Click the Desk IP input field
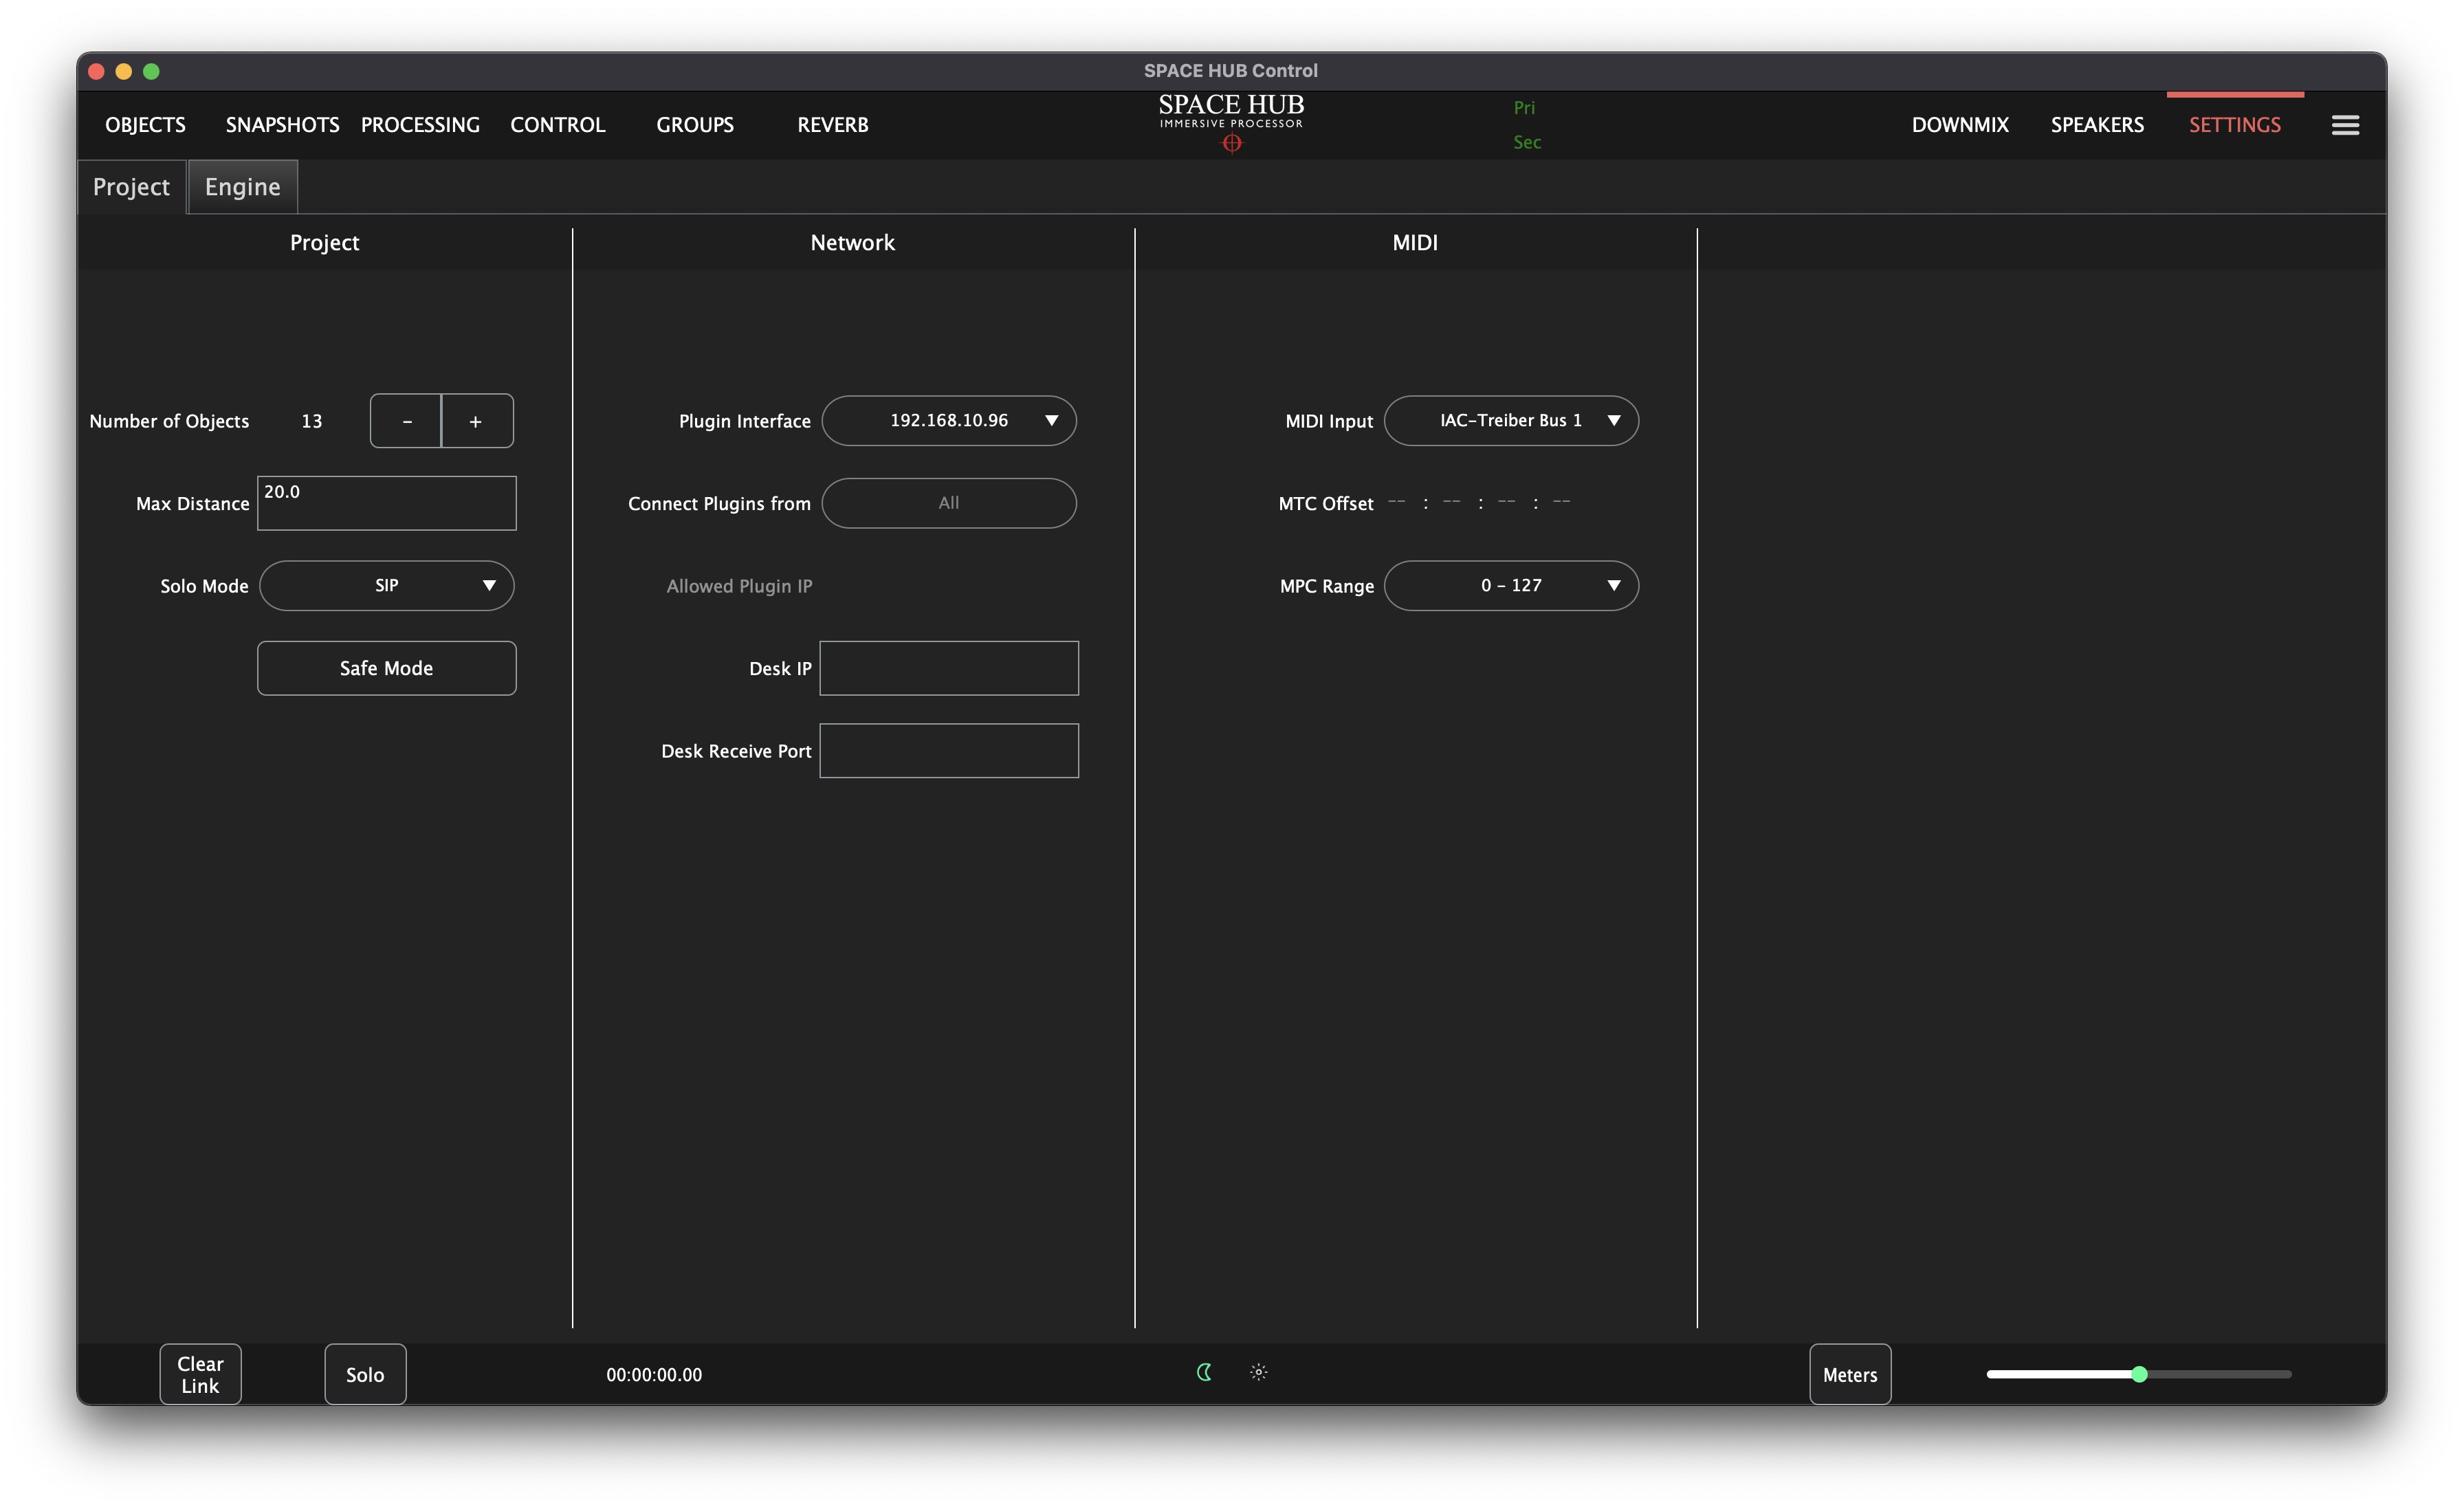 [x=949, y=668]
